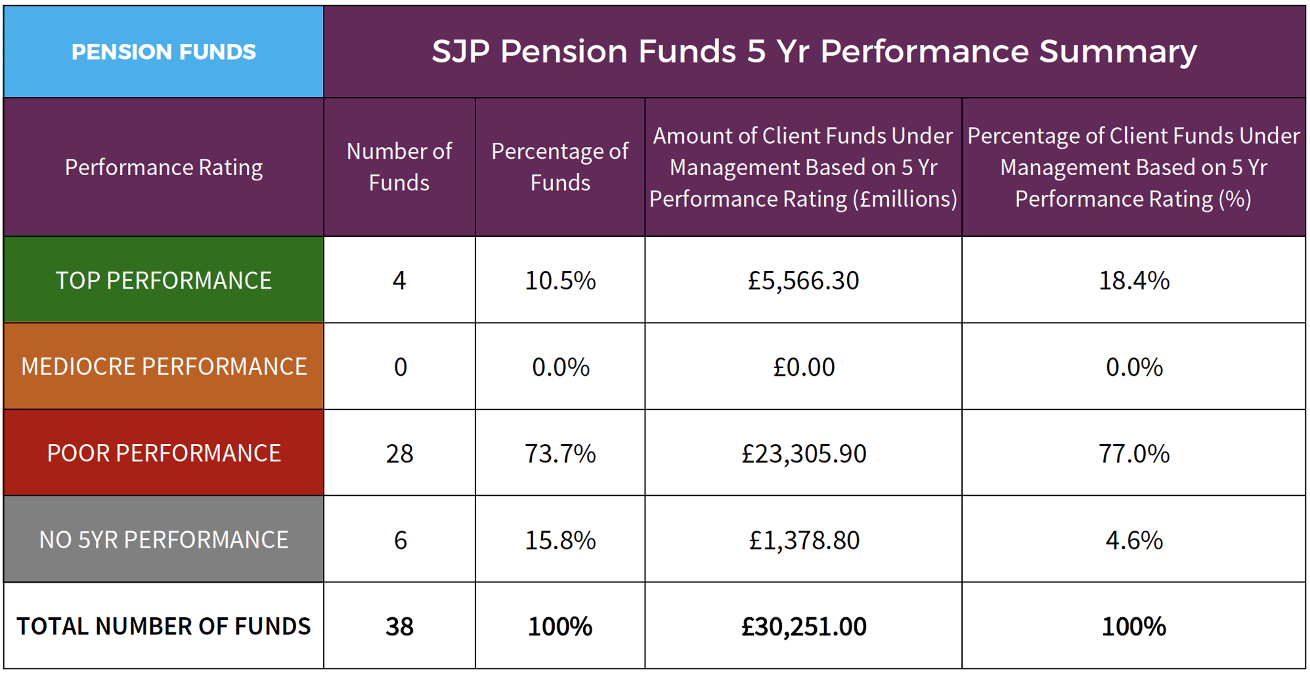Select the 18.4% client funds cell

click(x=1134, y=281)
